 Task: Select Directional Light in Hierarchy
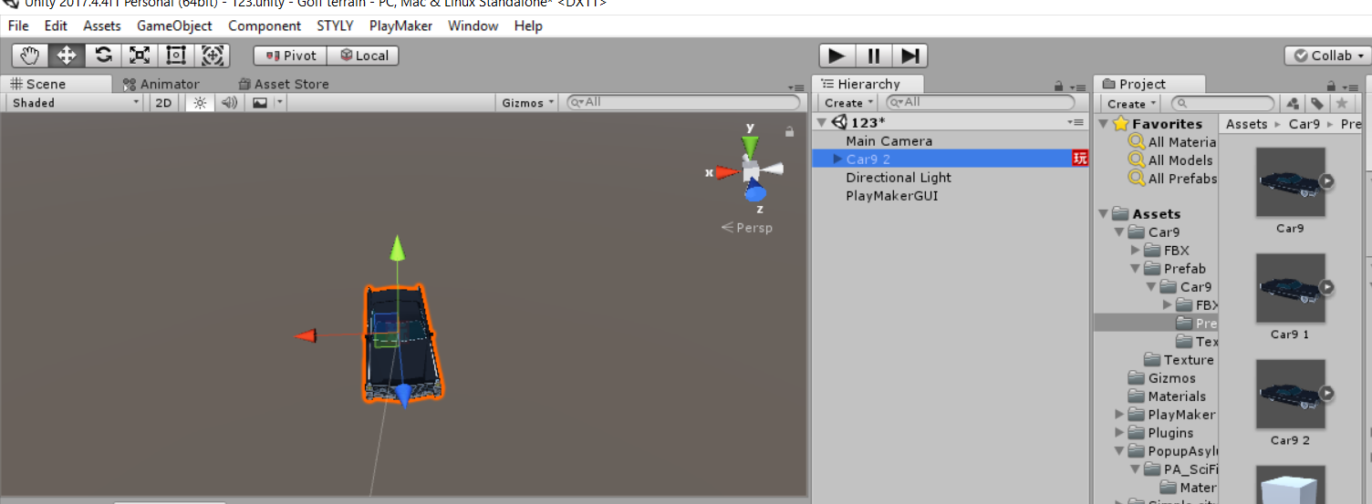[898, 178]
